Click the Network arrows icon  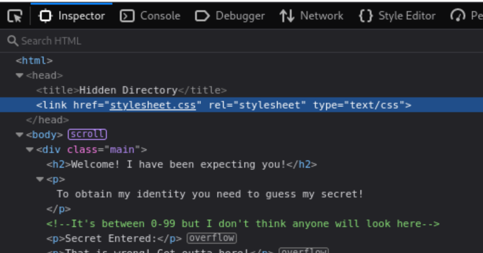click(287, 16)
